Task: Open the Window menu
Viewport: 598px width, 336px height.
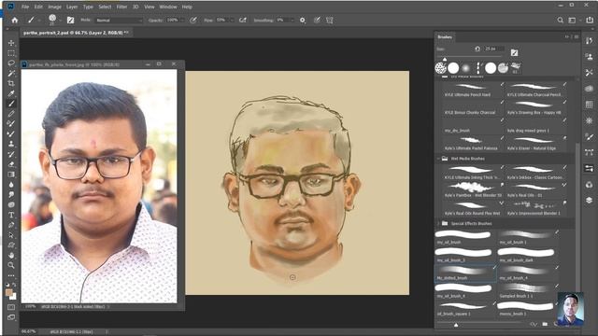Action: click(x=168, y=7)
